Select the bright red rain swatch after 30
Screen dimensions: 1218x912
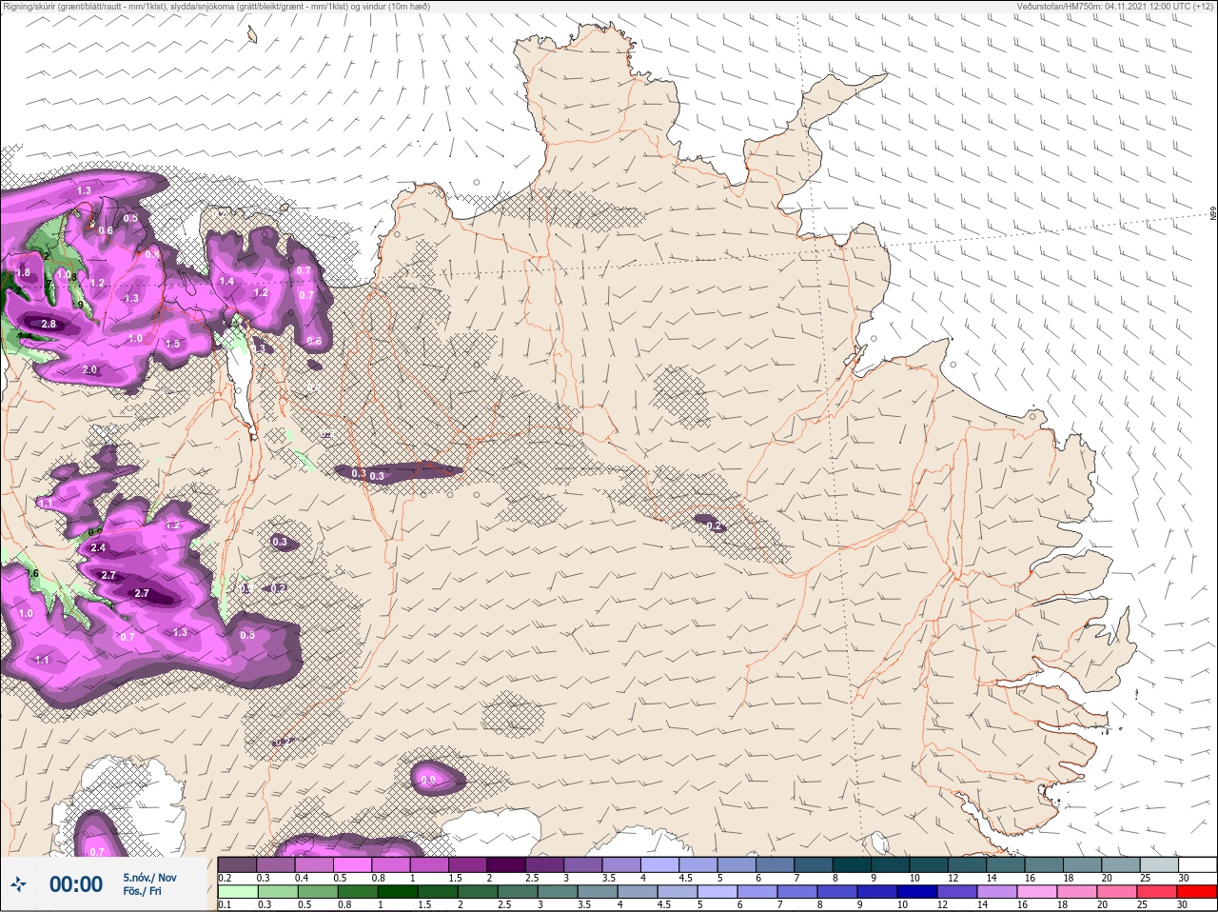(1197, 892)
